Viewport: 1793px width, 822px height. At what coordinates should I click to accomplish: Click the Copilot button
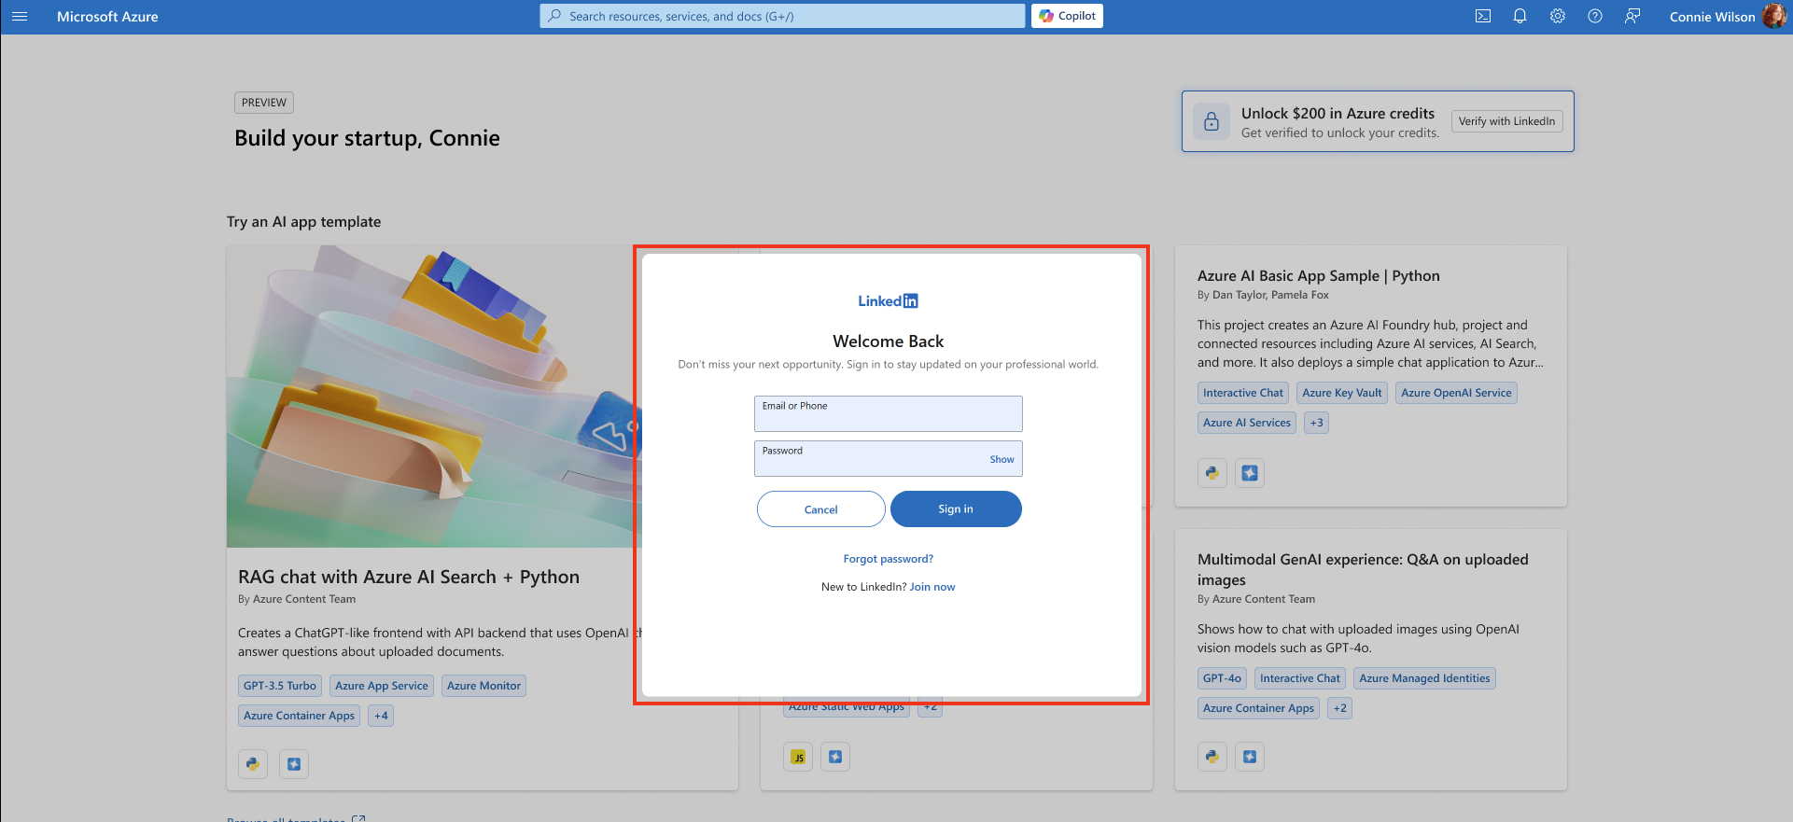coord(1067,16)
